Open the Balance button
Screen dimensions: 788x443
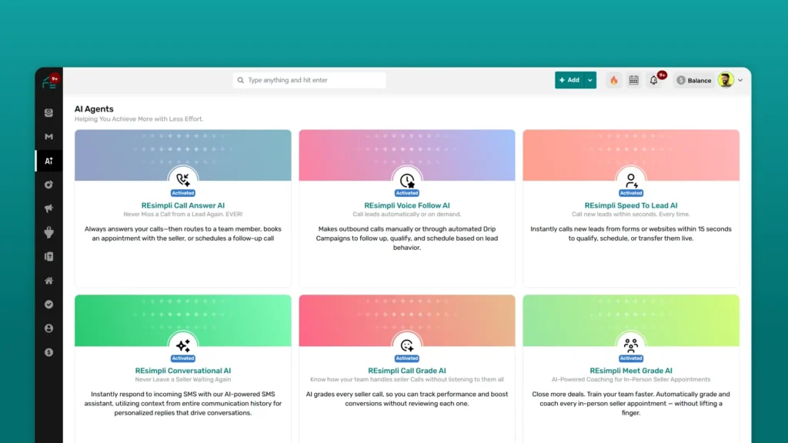coord(694,80)
